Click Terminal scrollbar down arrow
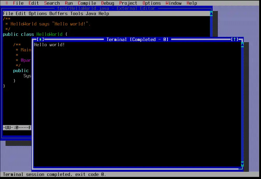This screenshot has width=261, height=179. click(x=242, y=164)
